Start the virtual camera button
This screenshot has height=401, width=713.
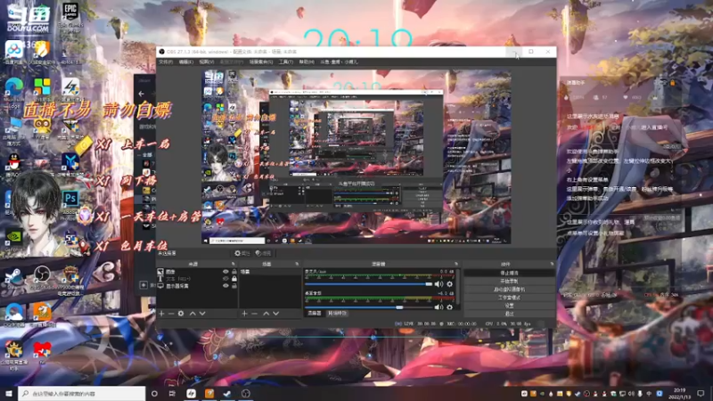(509, 289)
